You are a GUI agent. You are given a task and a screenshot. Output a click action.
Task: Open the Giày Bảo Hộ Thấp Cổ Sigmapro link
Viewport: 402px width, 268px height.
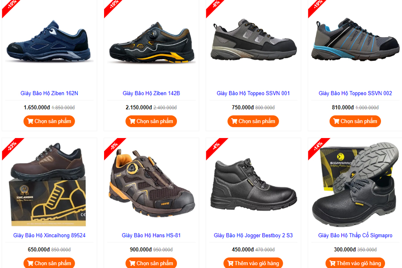pos(356,235)
